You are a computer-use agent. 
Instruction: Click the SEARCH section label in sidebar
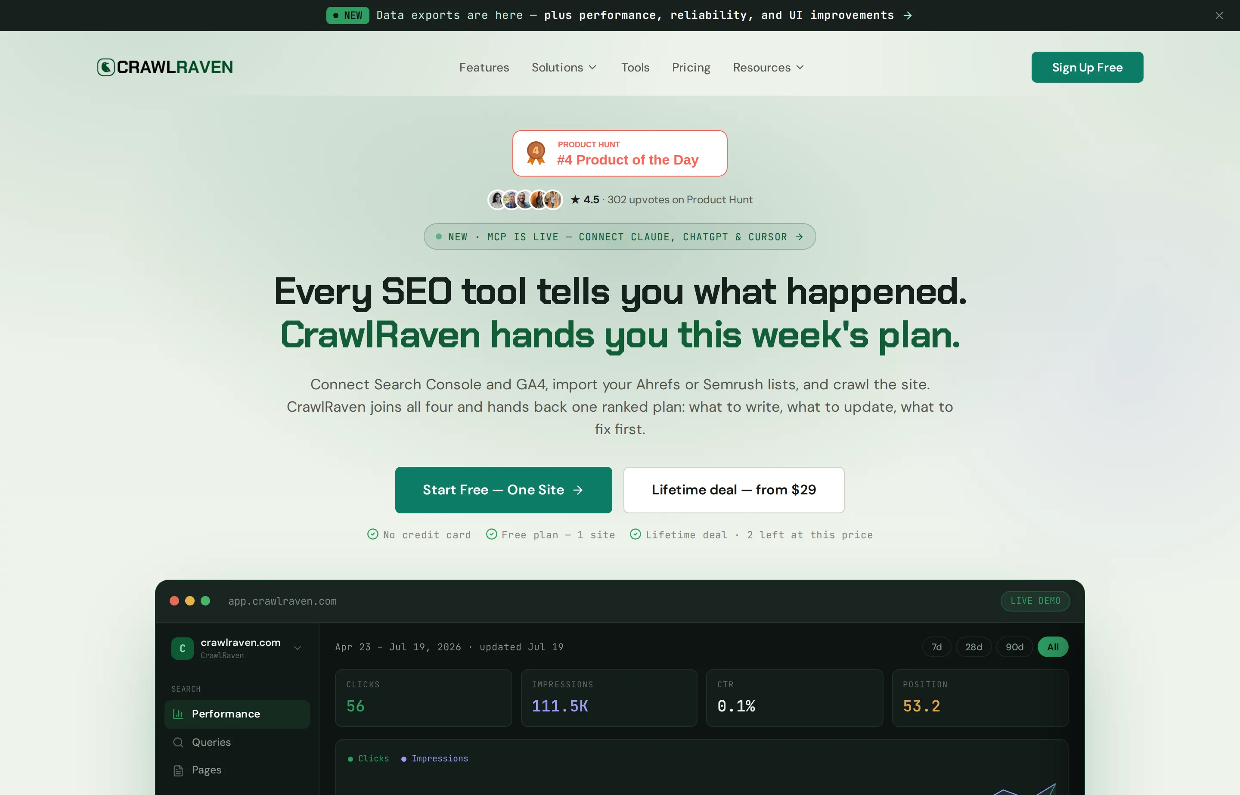coord(186,689)
